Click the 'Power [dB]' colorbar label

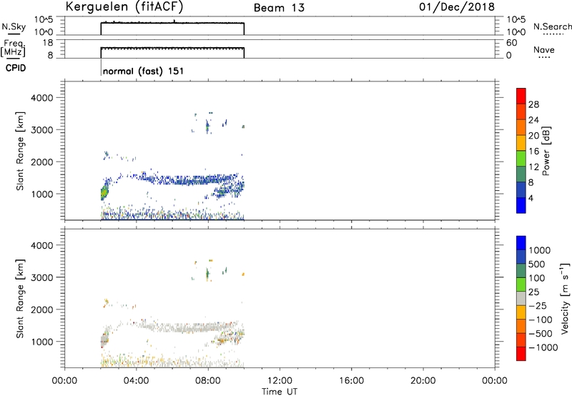546,151
